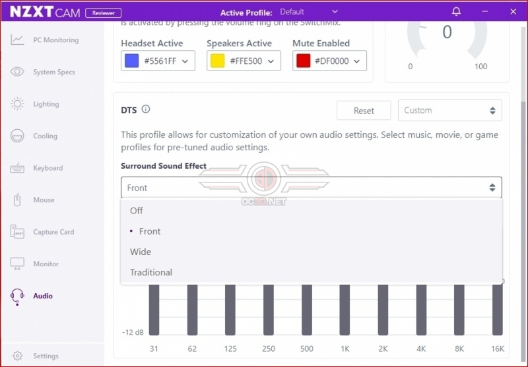528x367 pixels.
Task: Open Capture Card label in sidebar
Action: (53, 232)
